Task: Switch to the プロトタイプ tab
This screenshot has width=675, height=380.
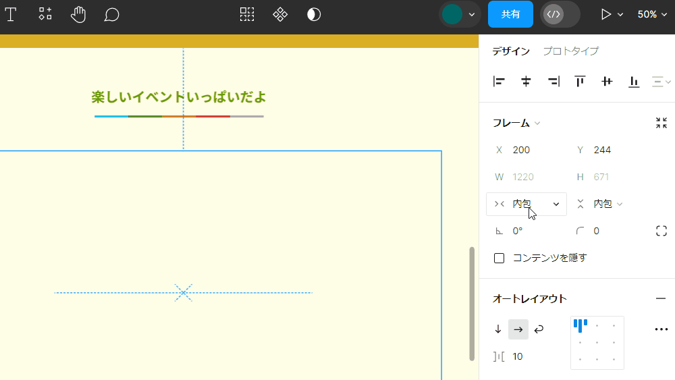Action: (571, 51)
